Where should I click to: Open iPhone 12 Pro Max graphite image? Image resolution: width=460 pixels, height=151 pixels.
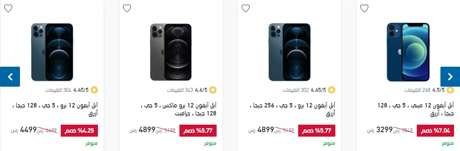tap(171, 52)
